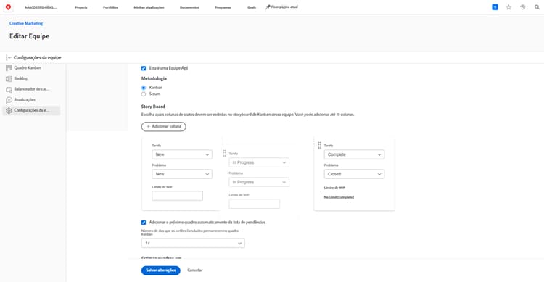Click the favorites star icon

[508, 7]
